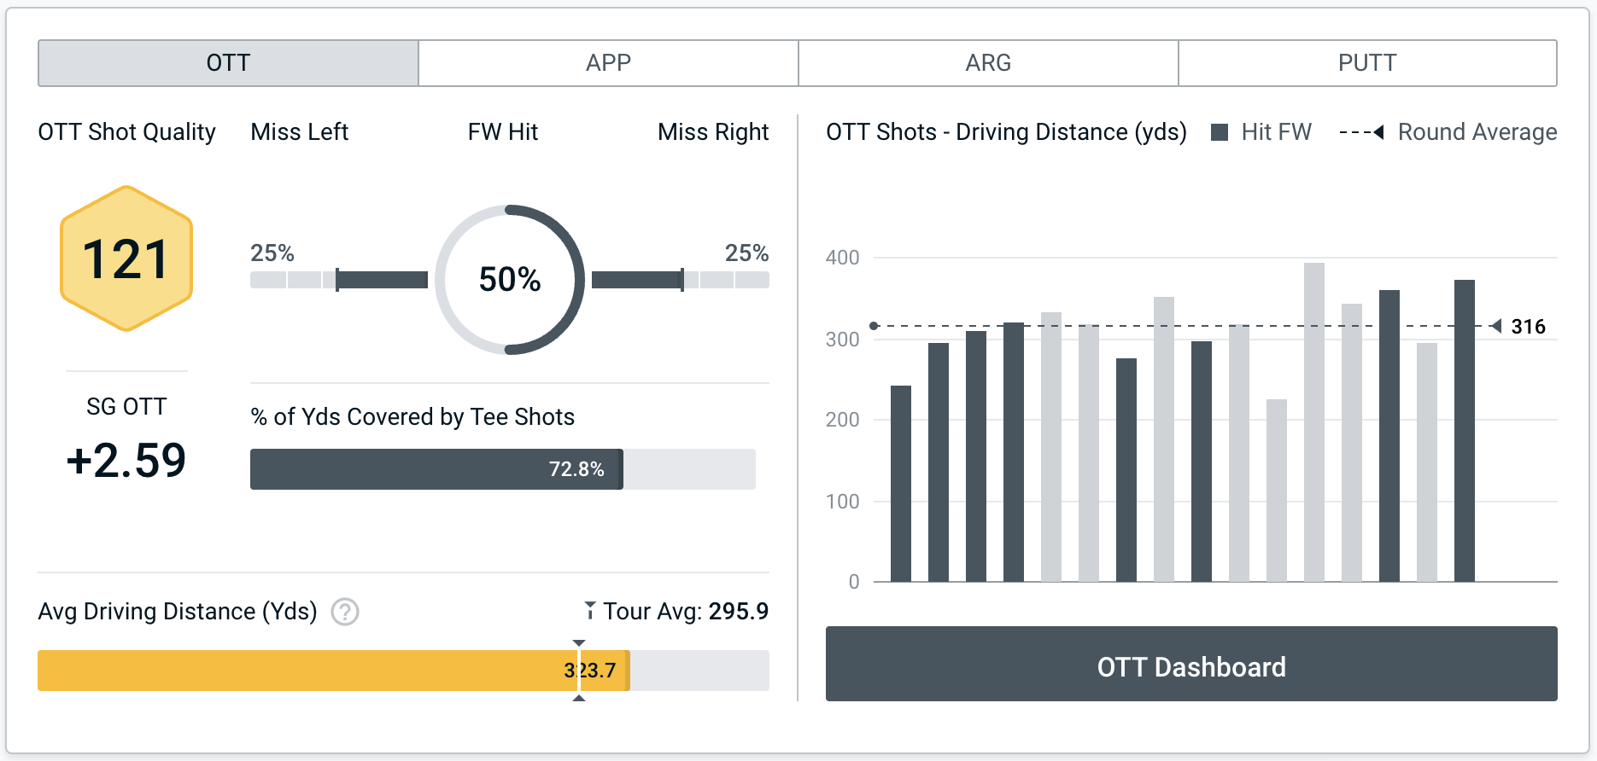Open the PUTT tab
Image resolution: width=1597 pixels, height=761 pixels.
click(x=1367, y=63)
